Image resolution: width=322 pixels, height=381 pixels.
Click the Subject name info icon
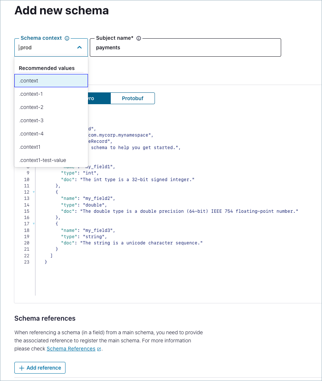click(138, 38)
